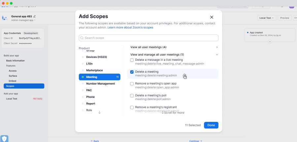Image resolution: width=297 pixels, height=142 pixels.
Task: Open Embed in sidebar
Action: 12,81
